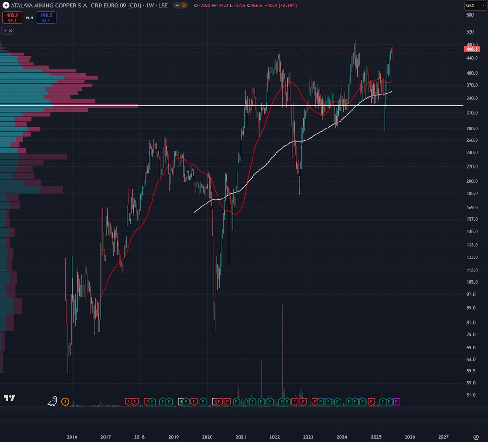Click the 2027 label on the time axis
Viewport: 488px width, 442px height.
443,437
